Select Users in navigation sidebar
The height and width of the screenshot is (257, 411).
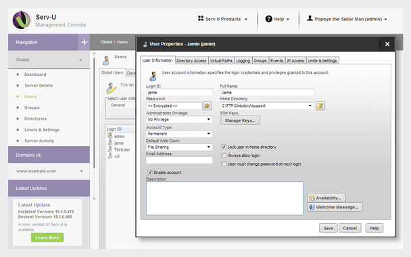click(30, 97)
